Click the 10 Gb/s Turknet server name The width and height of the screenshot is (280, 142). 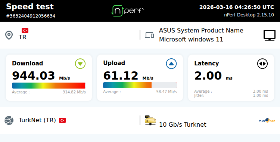click(x=183, y=124)
